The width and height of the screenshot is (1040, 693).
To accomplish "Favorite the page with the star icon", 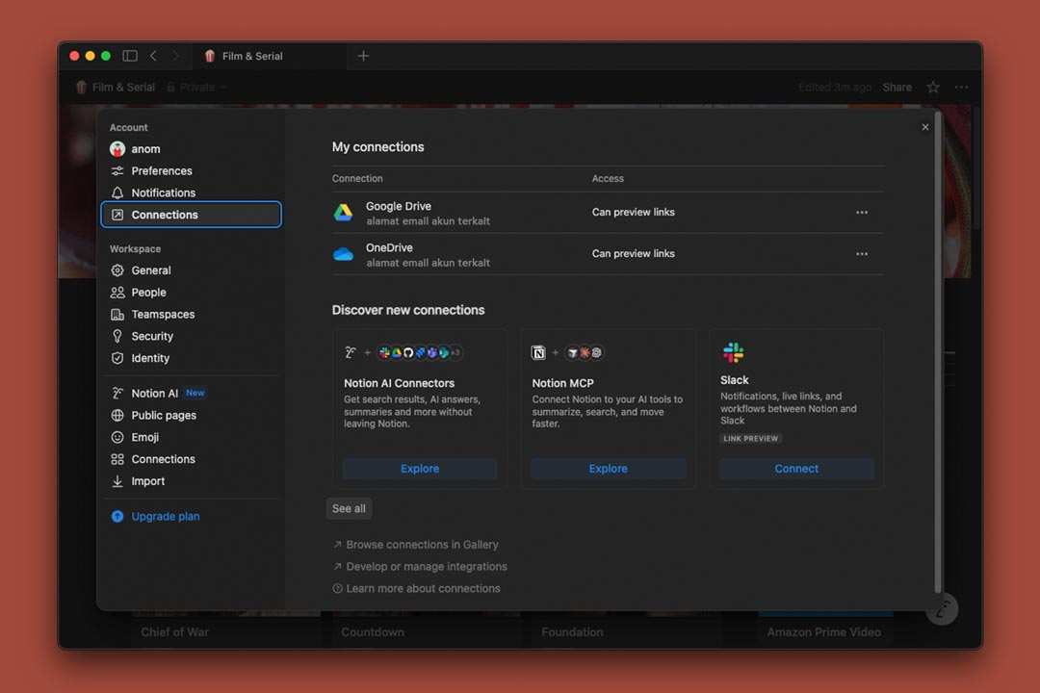I will (x=933, y=87).
